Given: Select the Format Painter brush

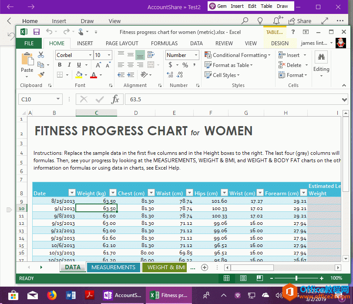Looking at the screenshot, I should pos(41,74).
